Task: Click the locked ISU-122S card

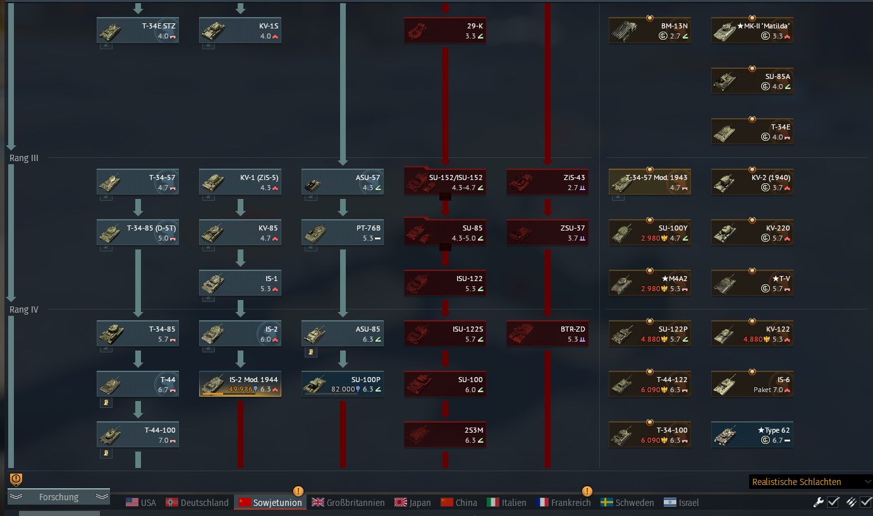Action: click(x=445, y=333)
